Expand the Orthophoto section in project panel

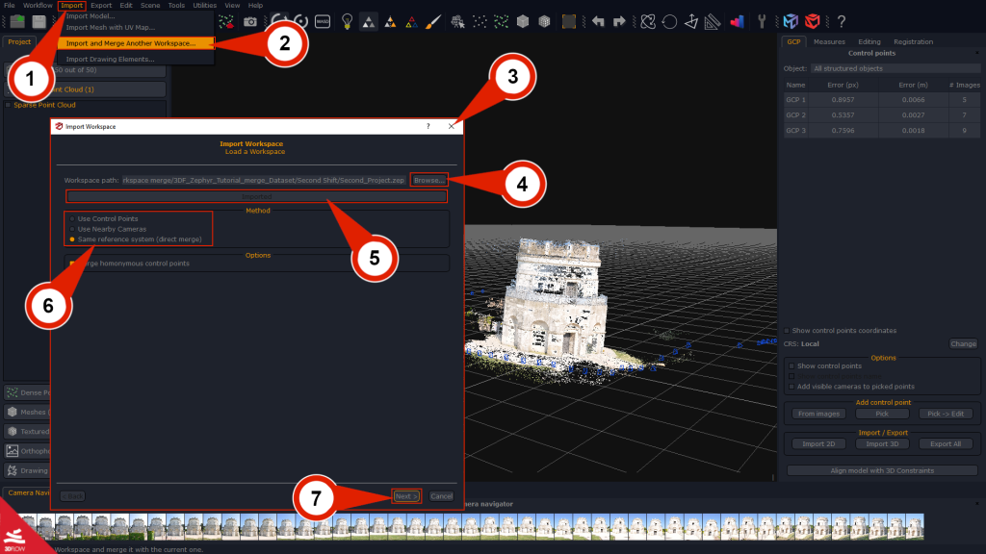(x=26, y=451)
